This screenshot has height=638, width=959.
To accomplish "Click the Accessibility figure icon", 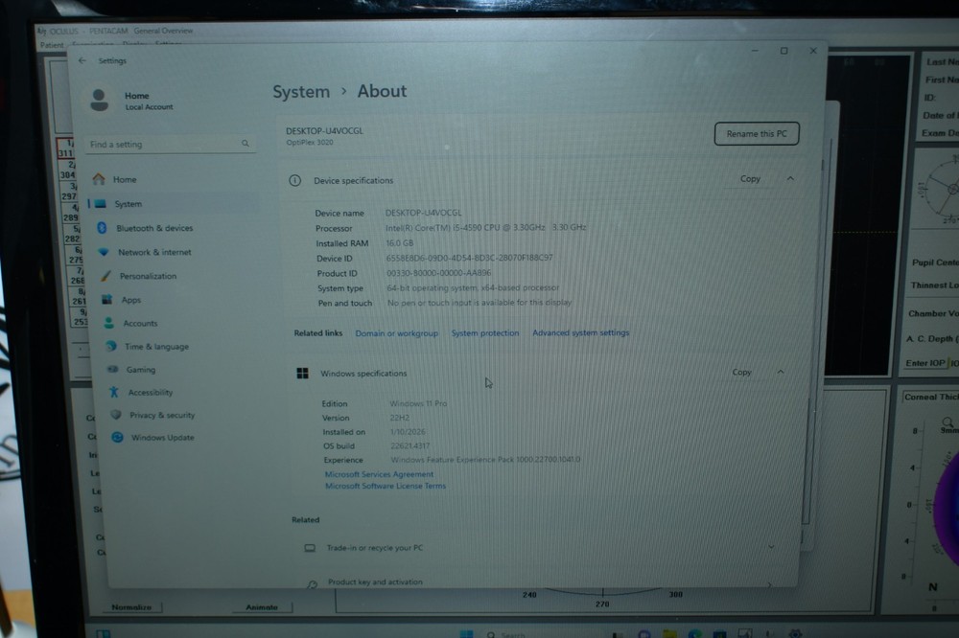I will pos(114,392).
